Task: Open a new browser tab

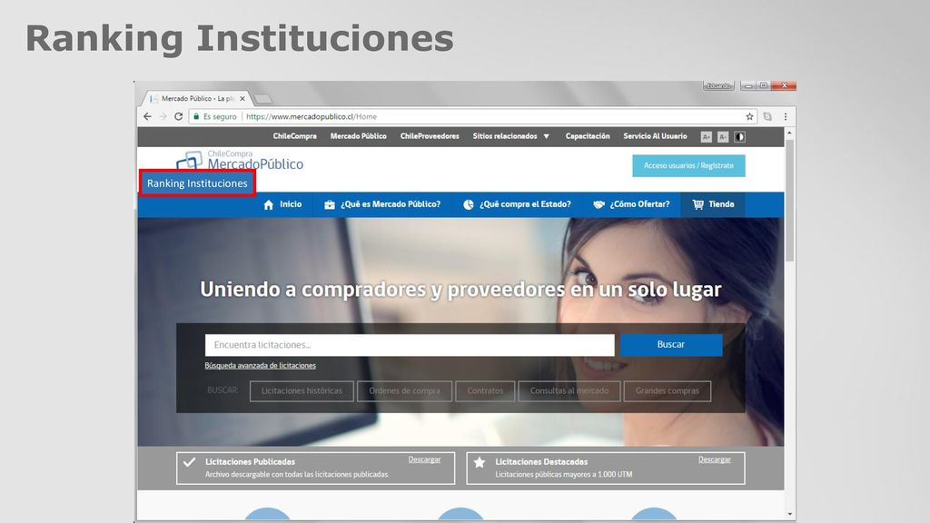Action: 262,98
